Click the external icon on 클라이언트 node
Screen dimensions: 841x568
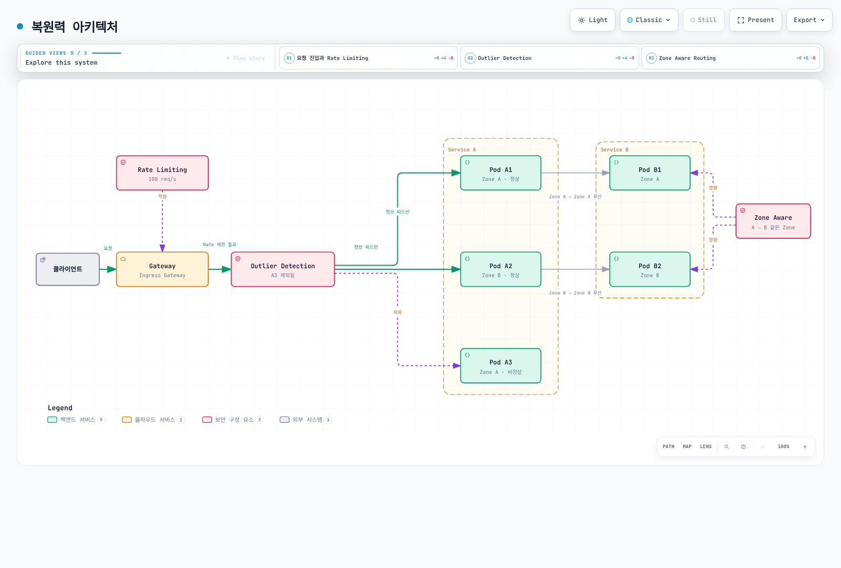[x=43, y=260]
